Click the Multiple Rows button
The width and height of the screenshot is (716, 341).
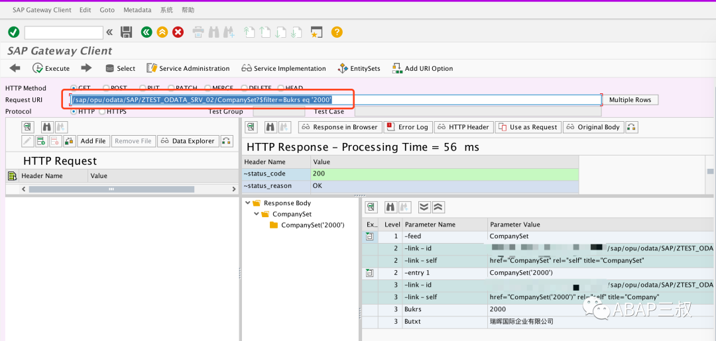pos(630,100)
